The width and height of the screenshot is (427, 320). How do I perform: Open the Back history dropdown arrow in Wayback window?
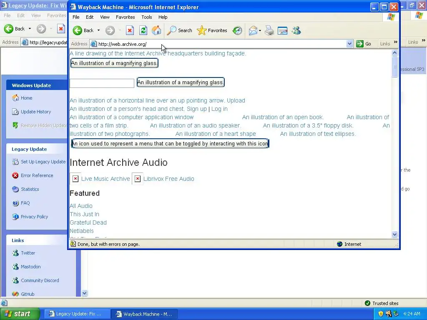[x=98, y=30]
